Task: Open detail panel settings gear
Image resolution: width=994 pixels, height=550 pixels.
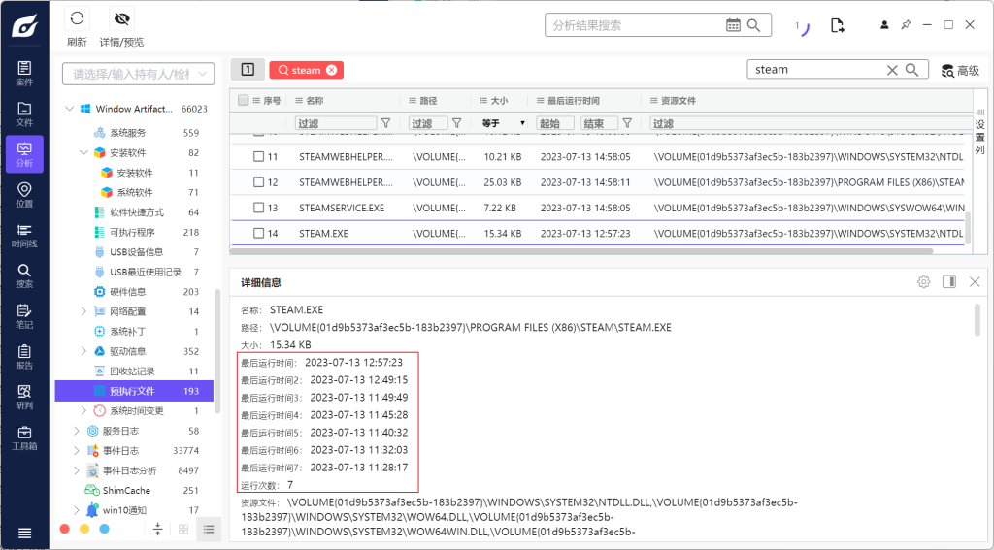Action: click(923, 282)
